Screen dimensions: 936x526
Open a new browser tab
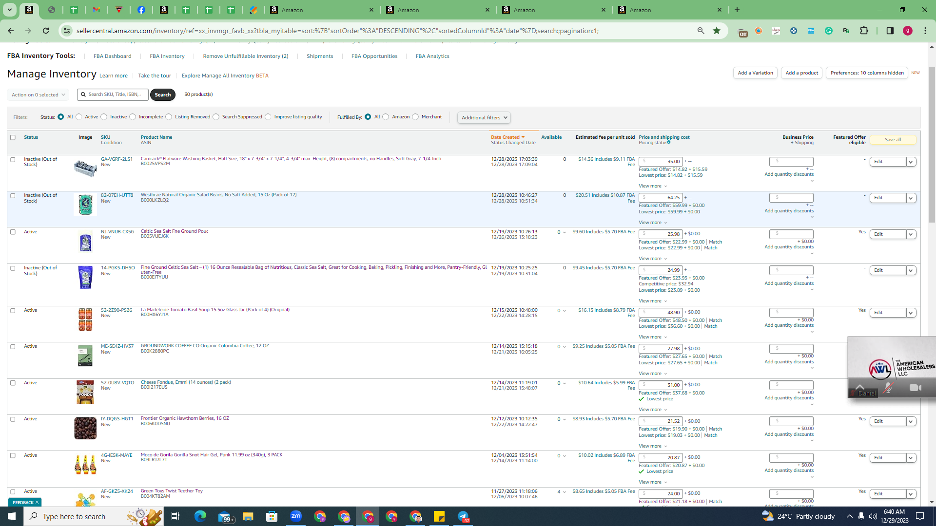pyautogui.click(x=737, y=10)
